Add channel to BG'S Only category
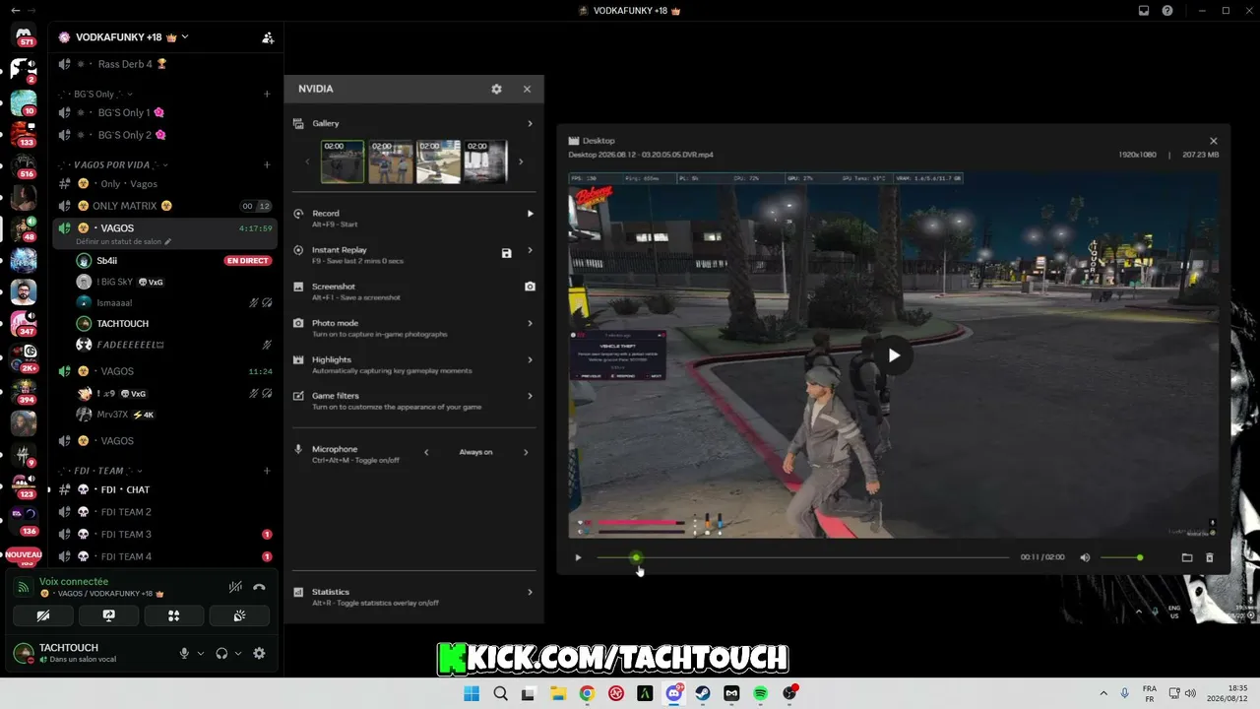 coord(267,95)
